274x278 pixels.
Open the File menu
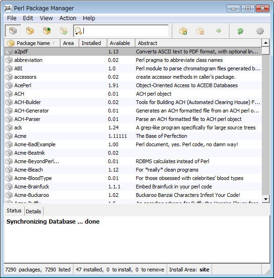12,18
